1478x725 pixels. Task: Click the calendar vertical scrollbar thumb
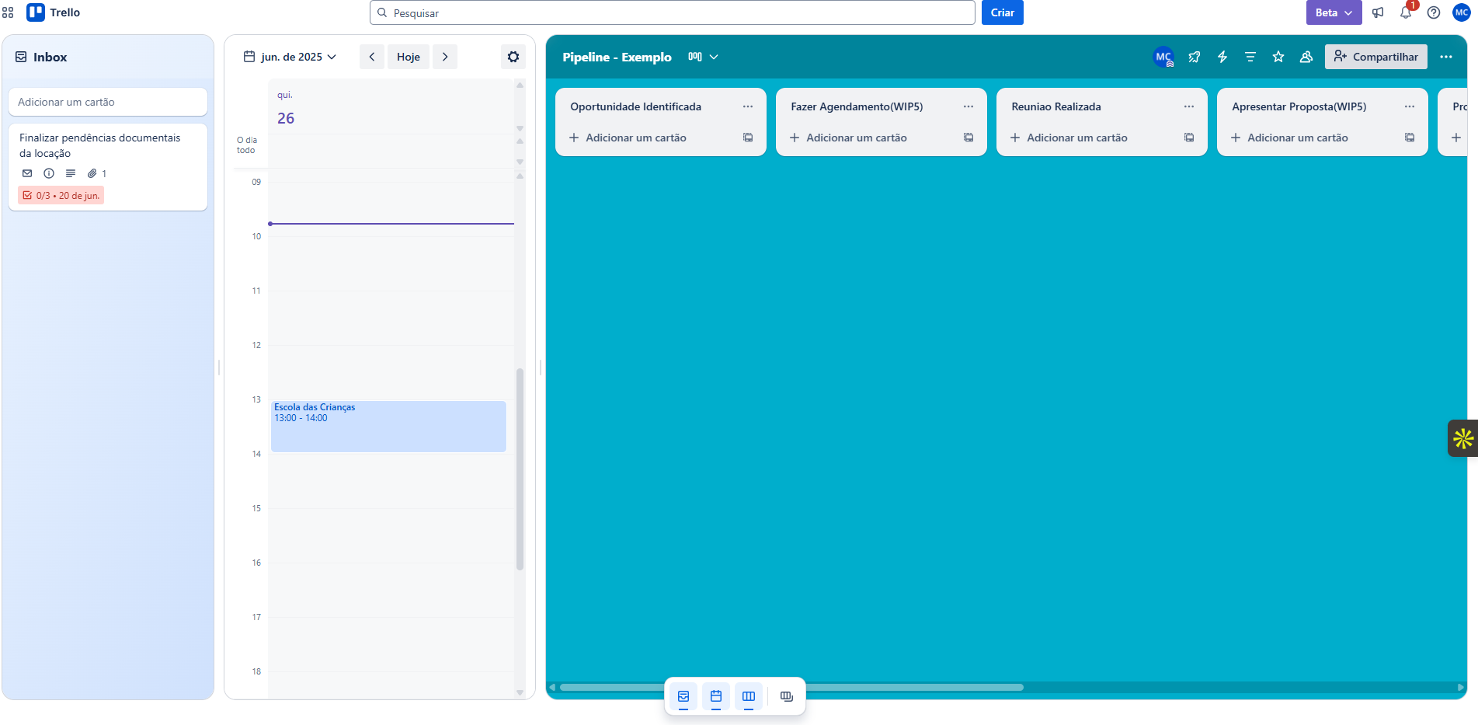[x=520, y=469]
